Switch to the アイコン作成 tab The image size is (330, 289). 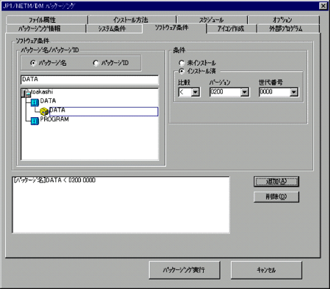pos(232,29)
